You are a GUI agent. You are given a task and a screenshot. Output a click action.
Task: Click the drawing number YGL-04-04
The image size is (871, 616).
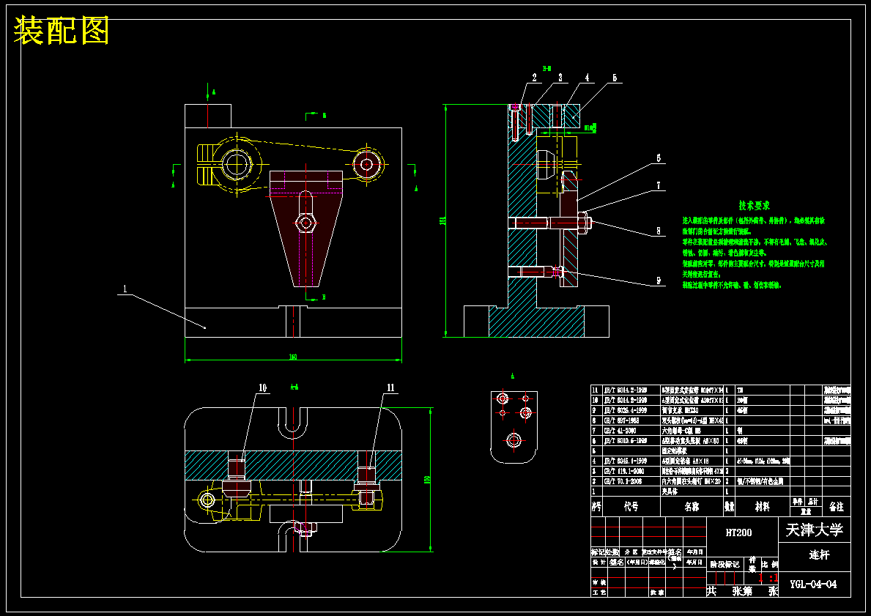pos(813,584)
